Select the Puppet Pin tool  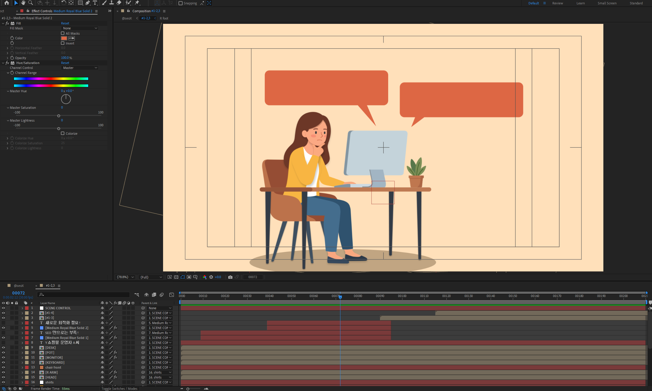[137, 3]
